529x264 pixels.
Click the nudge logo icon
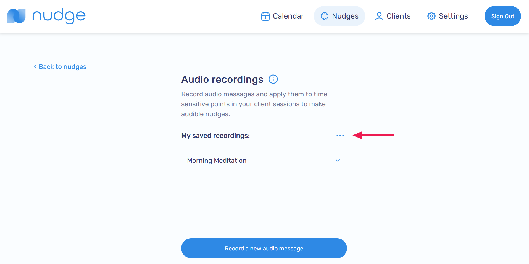16,16
